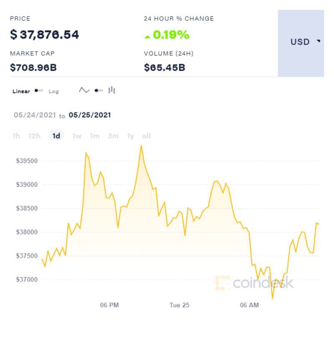Select the Log scale label
The width and height of the screenshot is (334, 345).
(54, 91)
